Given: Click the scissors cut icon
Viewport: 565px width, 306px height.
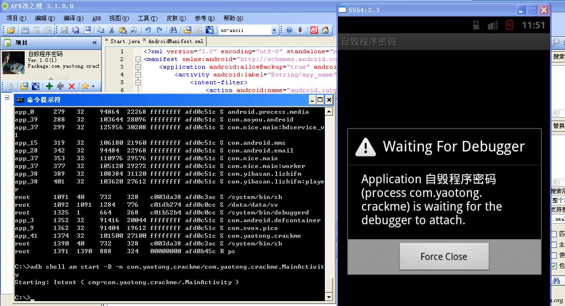Looking at the screenshot, I should [x=112, y=31].
